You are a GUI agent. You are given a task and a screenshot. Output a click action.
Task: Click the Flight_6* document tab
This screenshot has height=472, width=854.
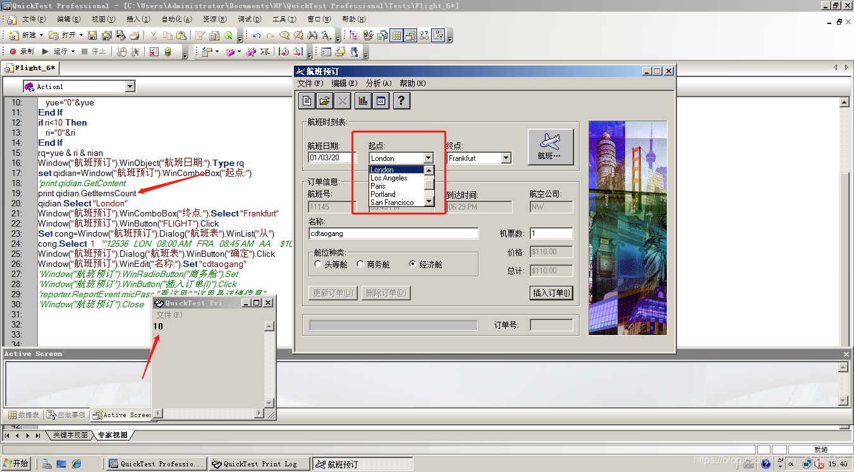pyautogui.click(x=32, y=68)
